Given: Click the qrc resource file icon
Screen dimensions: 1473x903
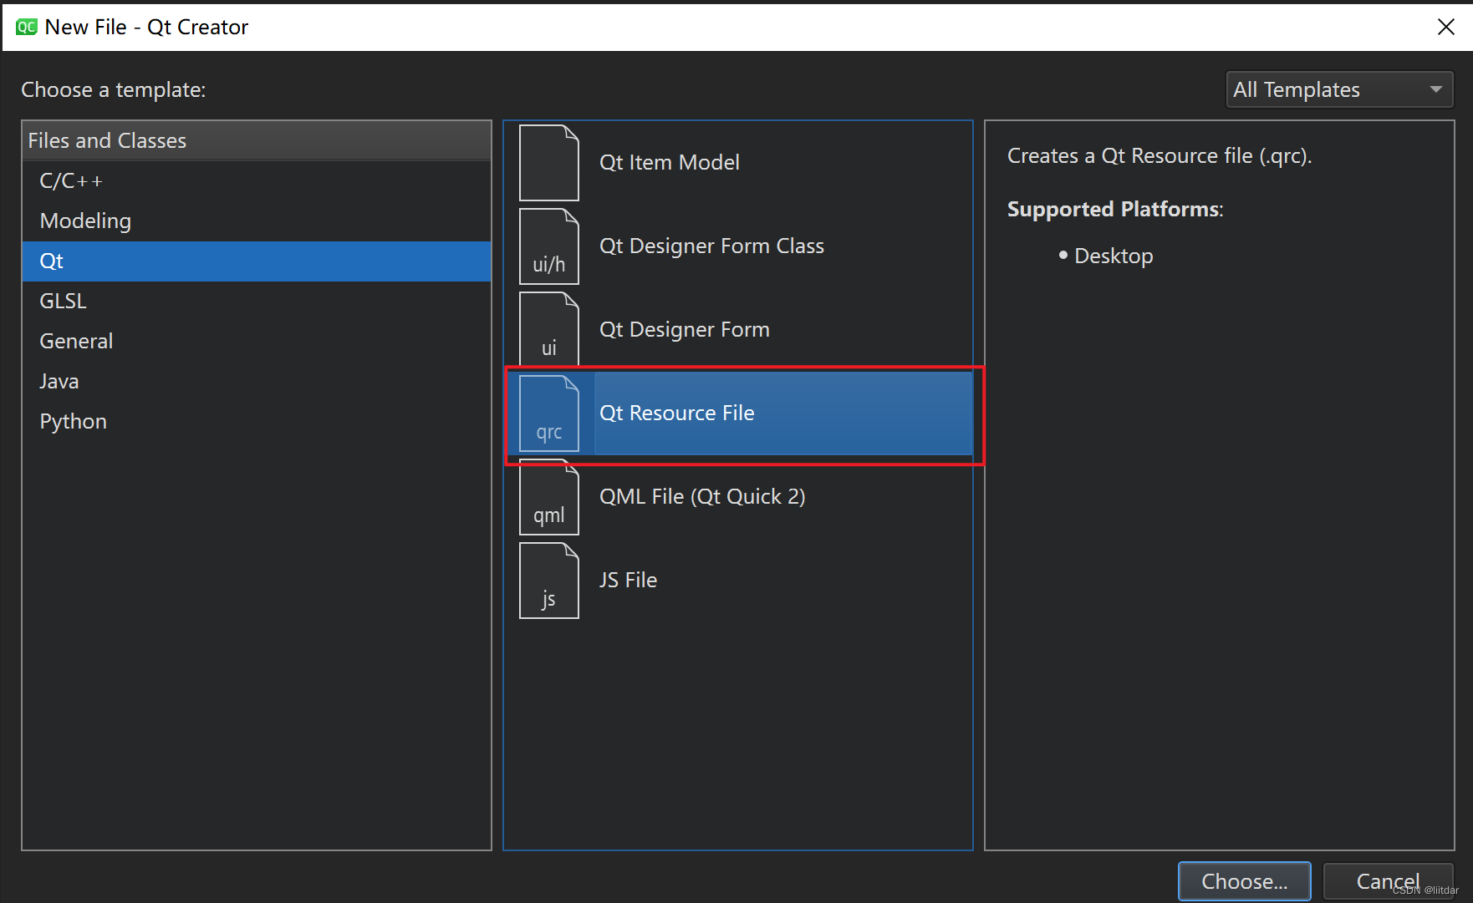Looking at the screenshot, I should [x=549, y=413].
